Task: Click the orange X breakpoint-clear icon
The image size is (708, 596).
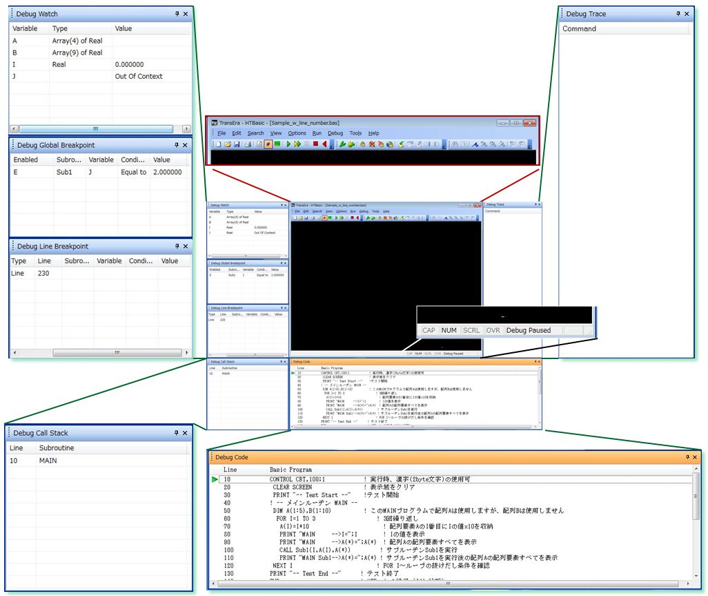Action: [x=372, y=144]
